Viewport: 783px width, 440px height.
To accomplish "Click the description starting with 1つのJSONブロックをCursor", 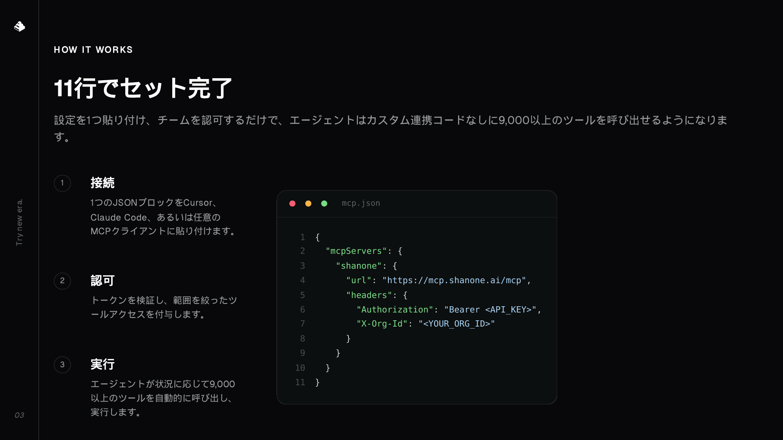I will pos(163,217).
